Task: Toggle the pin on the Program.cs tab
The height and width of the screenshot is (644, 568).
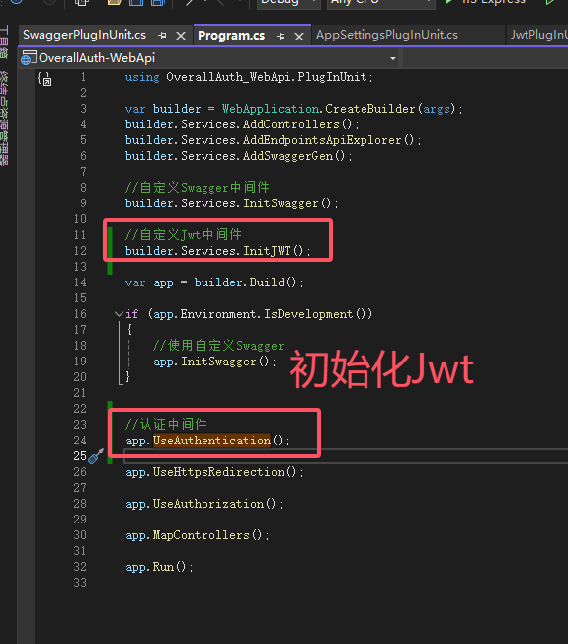Action: [x=281, y=36]
